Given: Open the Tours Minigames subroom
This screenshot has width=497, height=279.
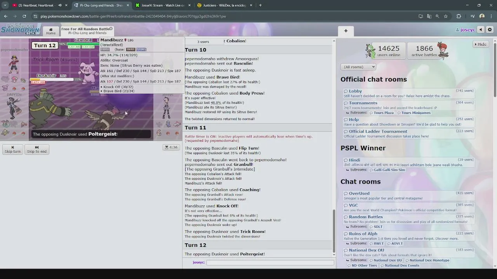Looking at the screenshot, I should [x=414, y=113].
